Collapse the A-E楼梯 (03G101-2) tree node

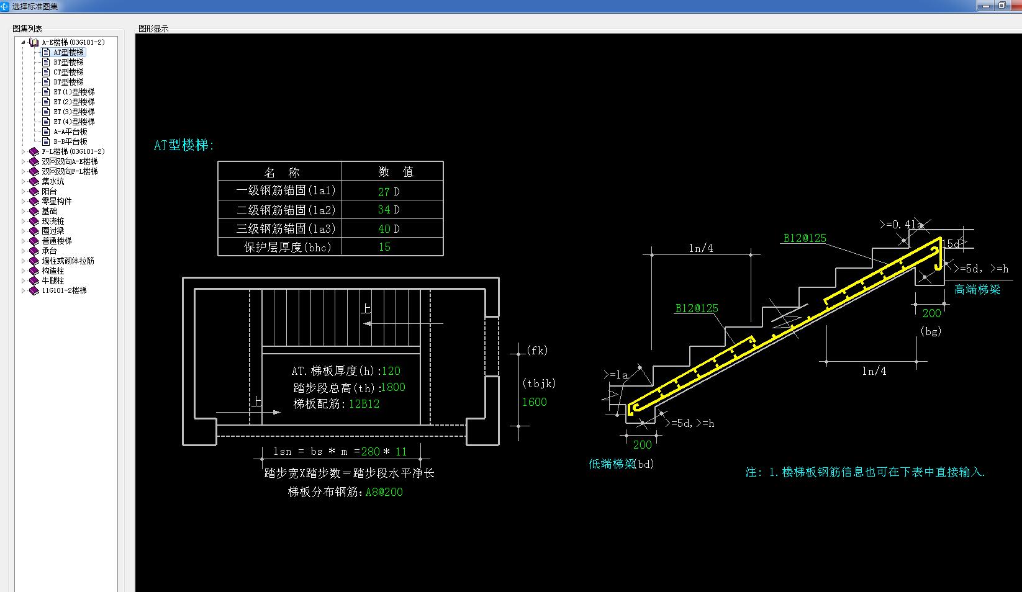tap(24, 42)
